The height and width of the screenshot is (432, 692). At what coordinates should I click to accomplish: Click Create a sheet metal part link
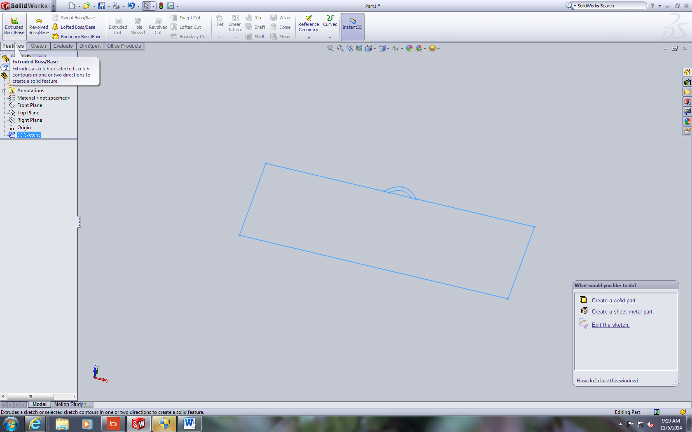point(623,311)
